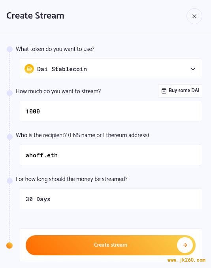This screenshot has width=211, height=268.
Task: Click the Buy some DAI button
Action: 180,91
